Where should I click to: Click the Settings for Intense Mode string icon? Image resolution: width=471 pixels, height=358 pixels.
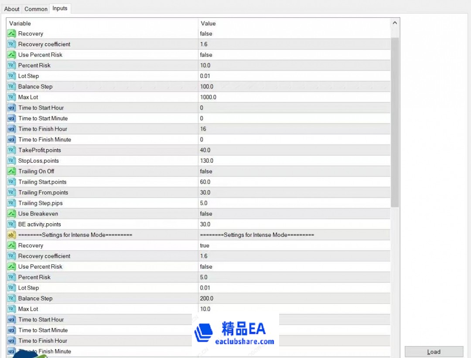12,235
